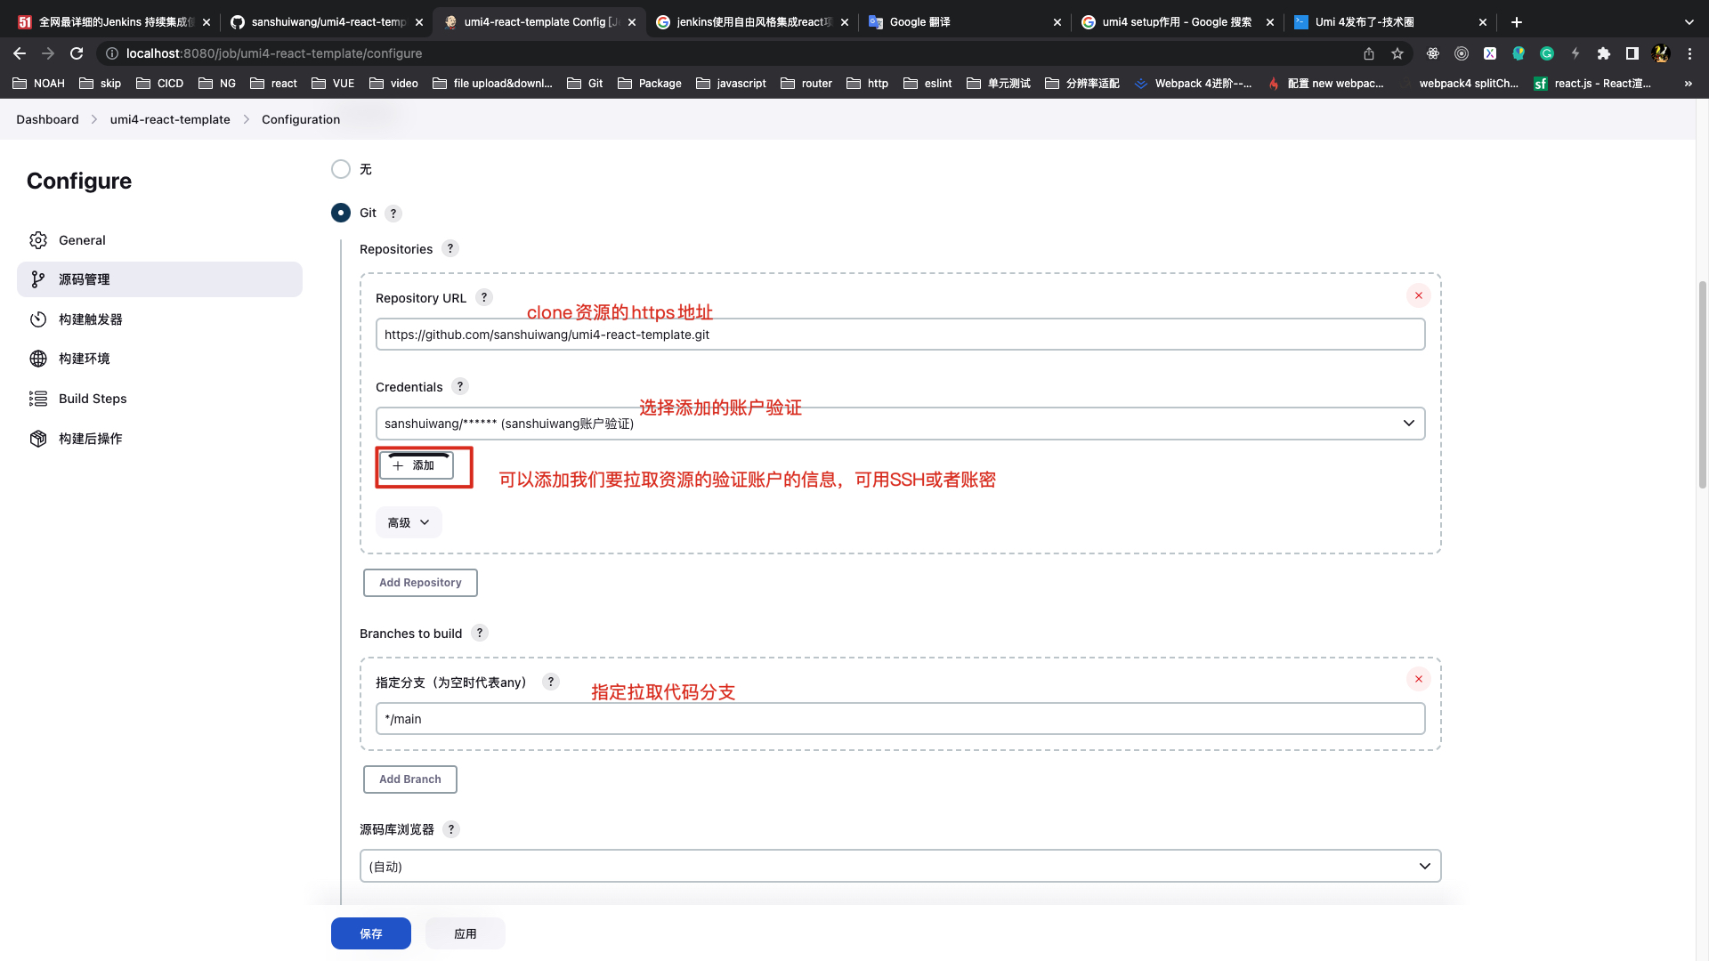The image size is (1709, 961).
Task: Click the 保存 save button
Action: coord(371,933)
